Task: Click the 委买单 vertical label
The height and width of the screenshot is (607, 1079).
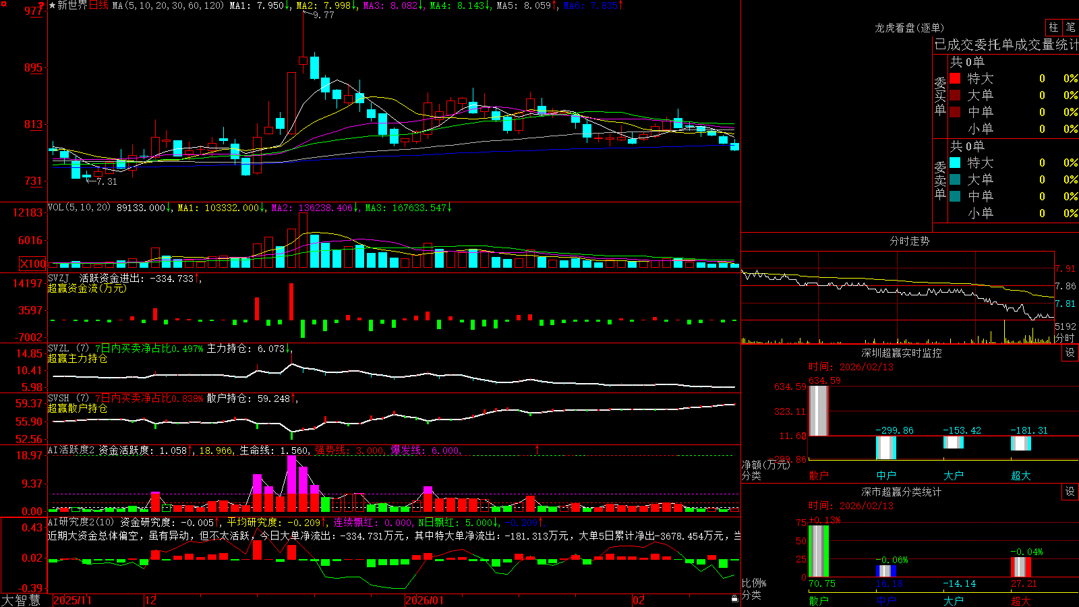Action: pyautogui.click(x=940, y=96)
